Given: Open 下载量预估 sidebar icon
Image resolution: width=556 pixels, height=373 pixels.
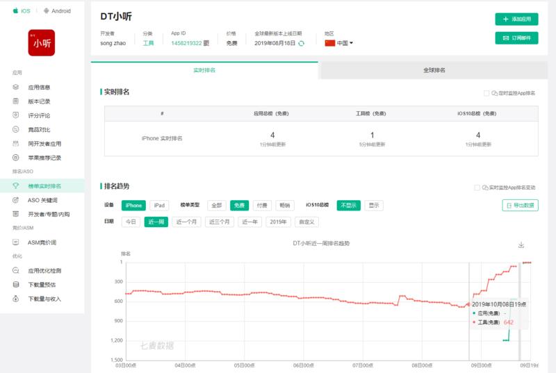Looking at the screenshot, I should [15, 285].
